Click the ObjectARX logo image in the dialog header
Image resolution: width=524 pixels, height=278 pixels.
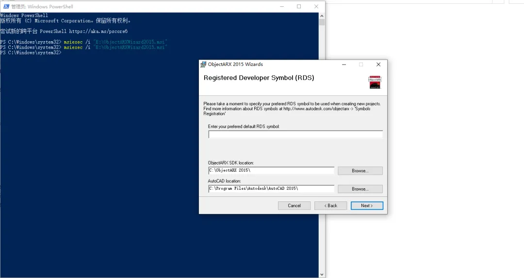[375, 82]
